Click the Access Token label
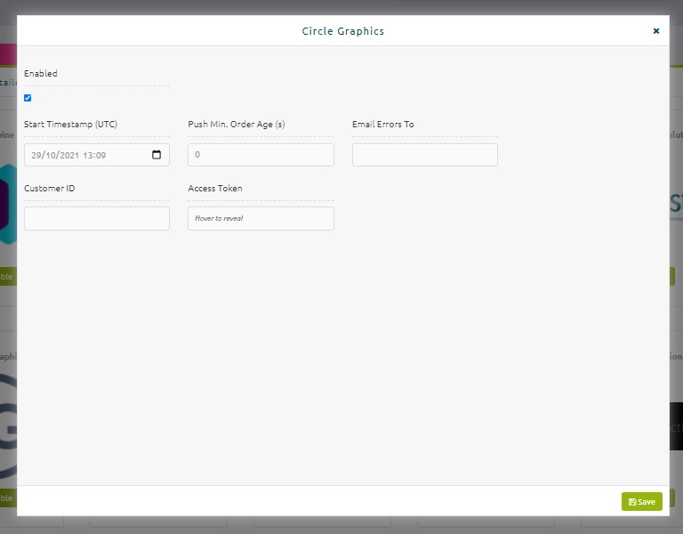This screenshot has width=683, height=534. 215,189
